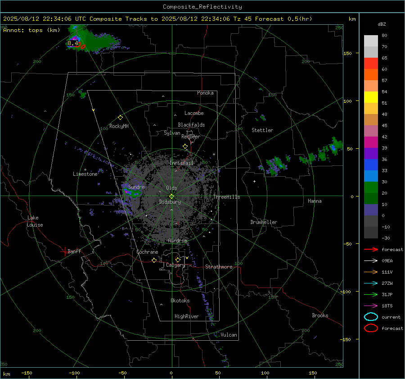Click the red cross marker at Banff

click(64, 251)
